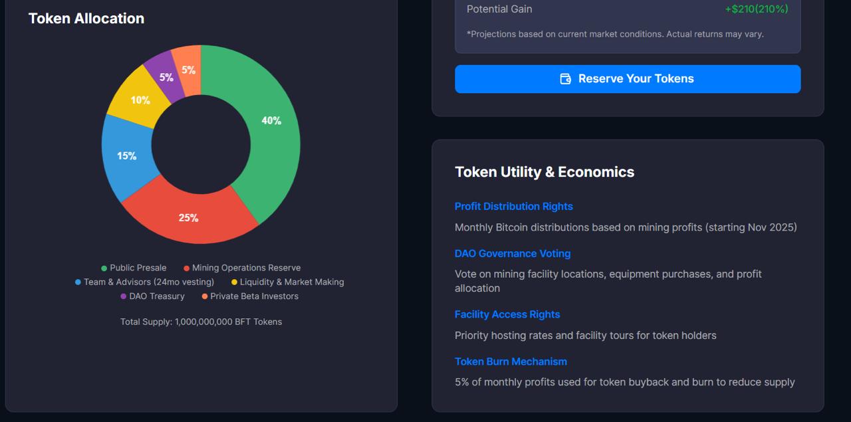Image resolution: width=851 pixels, height=422 pixels.
Task: Expand the Token Burn Mechanism section
Action: [511, 361]
